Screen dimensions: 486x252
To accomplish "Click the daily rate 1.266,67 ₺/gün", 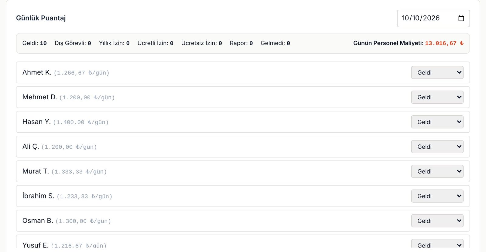I will point(81,73).
